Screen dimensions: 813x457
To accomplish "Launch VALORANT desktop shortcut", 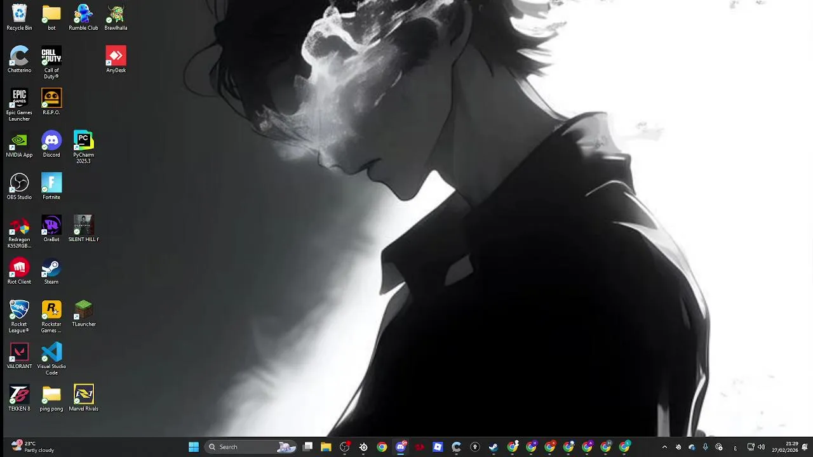I will click(x=19, y=356).
